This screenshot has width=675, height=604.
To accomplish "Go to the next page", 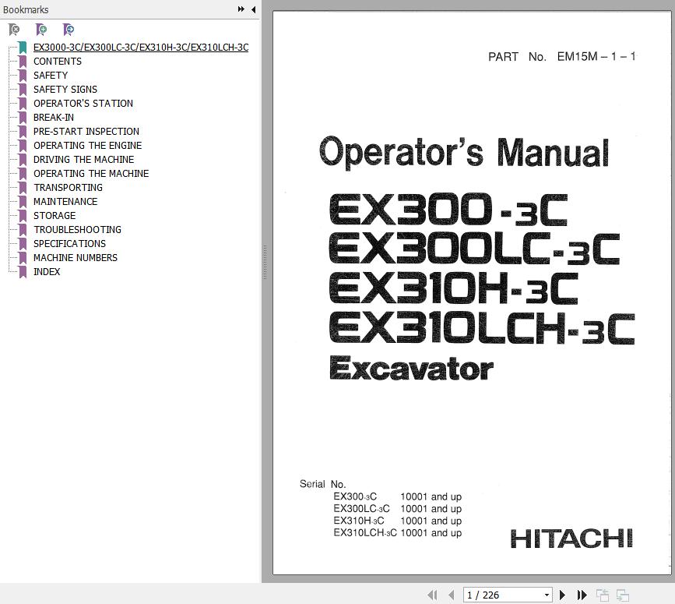I will 562,595.
